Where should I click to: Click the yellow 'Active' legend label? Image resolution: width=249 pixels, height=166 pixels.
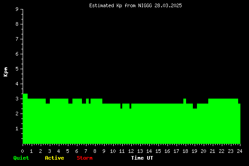[54, 158]
